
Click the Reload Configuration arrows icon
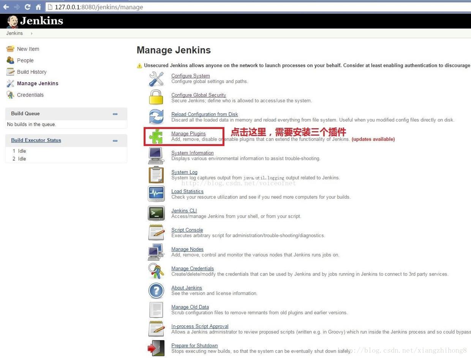(x=156, y=117)
